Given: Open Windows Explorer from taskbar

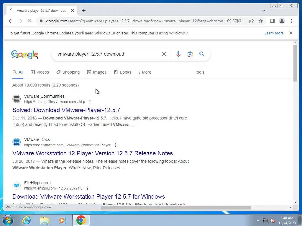Looking at the screenshot, I should [x=45, y=220].
